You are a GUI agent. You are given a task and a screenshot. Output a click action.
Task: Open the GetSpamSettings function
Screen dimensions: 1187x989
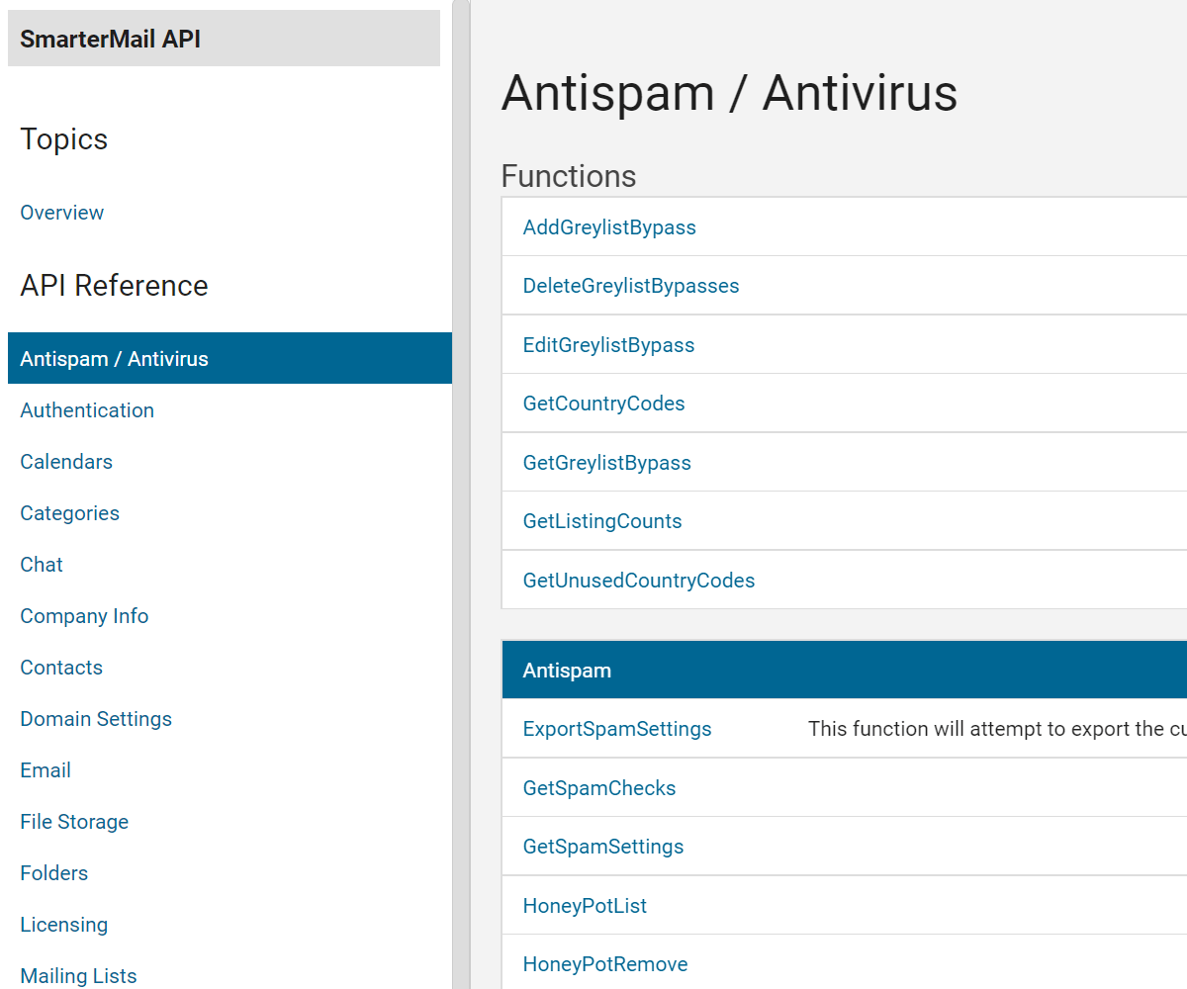[603, 847]
